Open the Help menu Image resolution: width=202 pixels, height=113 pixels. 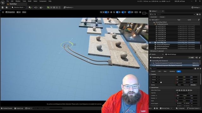[50, 1]
